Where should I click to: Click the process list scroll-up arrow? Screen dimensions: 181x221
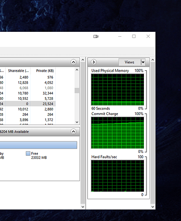77,70
